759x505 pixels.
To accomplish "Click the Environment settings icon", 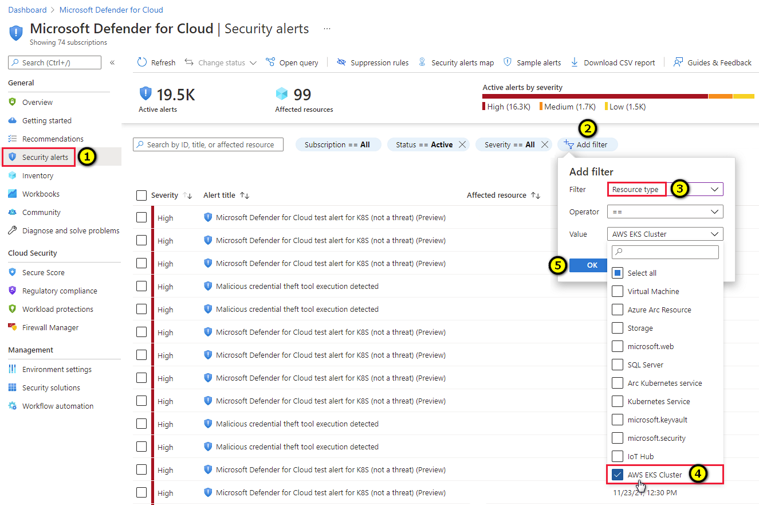I will pos(13,369).
